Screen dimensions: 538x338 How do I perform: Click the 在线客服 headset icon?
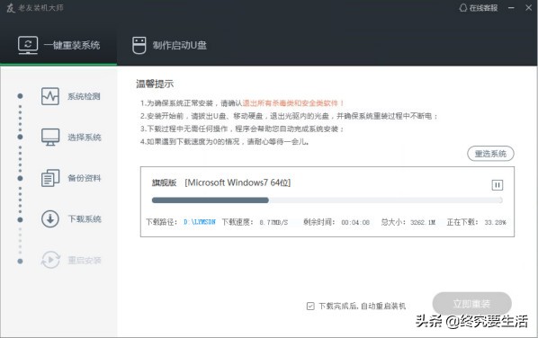pyautogui.click(x=463, y=7)
